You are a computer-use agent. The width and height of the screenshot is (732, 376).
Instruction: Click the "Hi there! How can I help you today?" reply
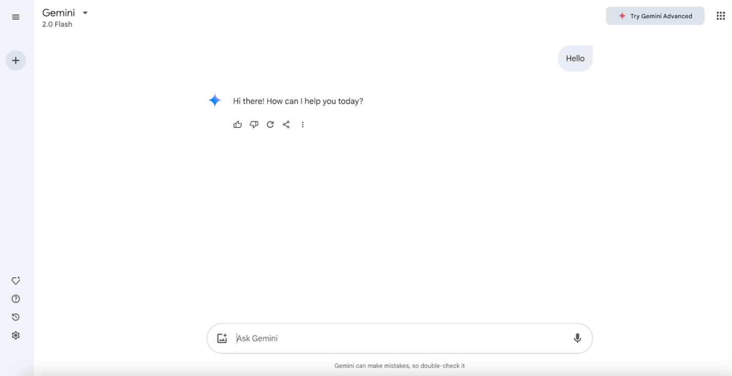(298, 101)
